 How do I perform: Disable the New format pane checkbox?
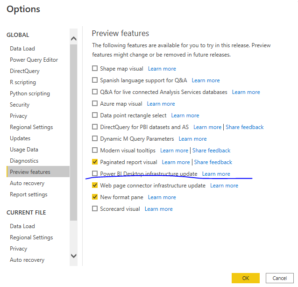click(95, 197)
